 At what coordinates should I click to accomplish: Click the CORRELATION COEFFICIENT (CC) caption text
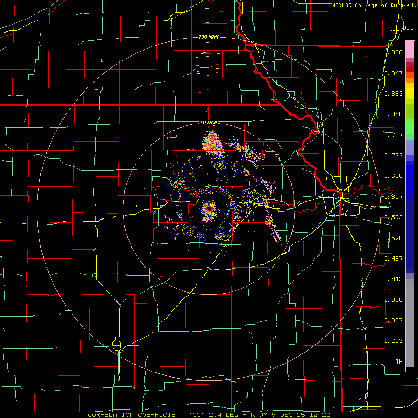(x=146, y=415)
